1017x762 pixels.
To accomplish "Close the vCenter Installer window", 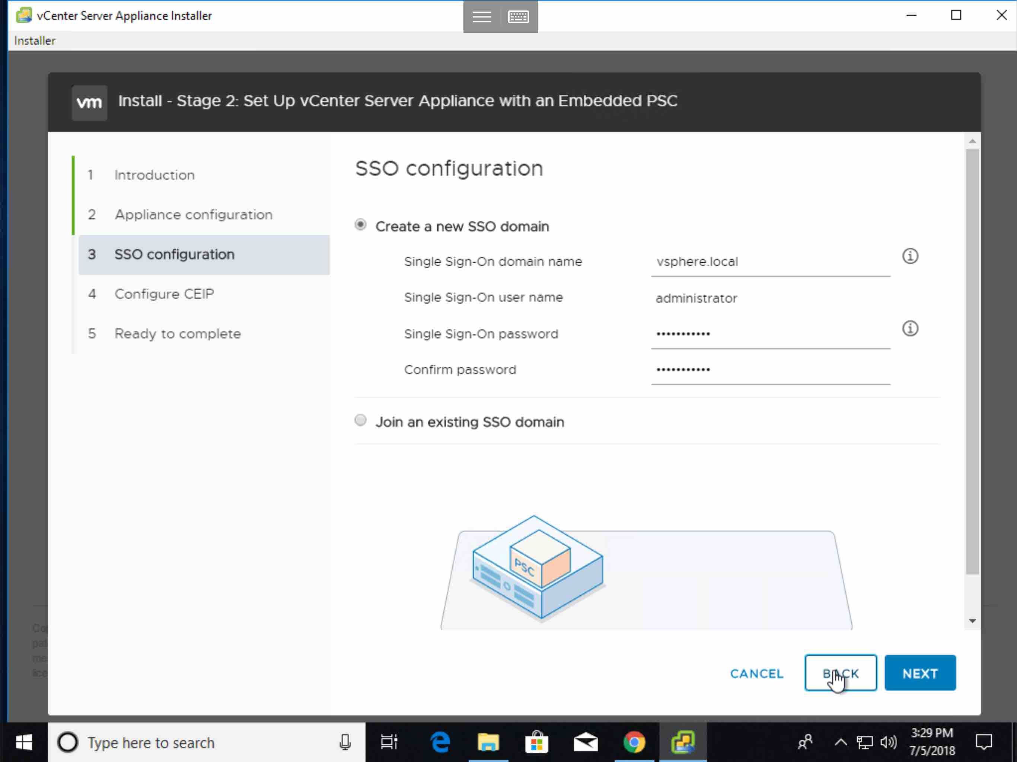I will point(1001,16).
